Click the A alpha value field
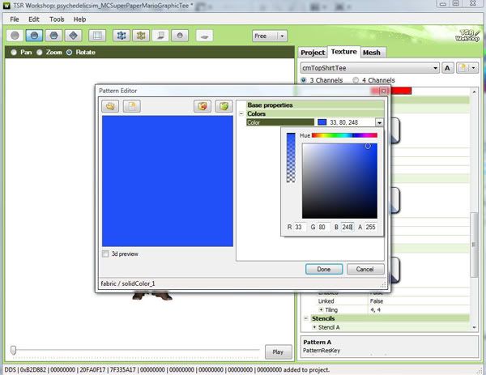The height and width of the screenshot is (375, 486). coord(372,227)
